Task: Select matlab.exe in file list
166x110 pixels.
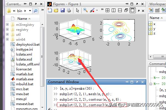Action: [x=22, y=79]
